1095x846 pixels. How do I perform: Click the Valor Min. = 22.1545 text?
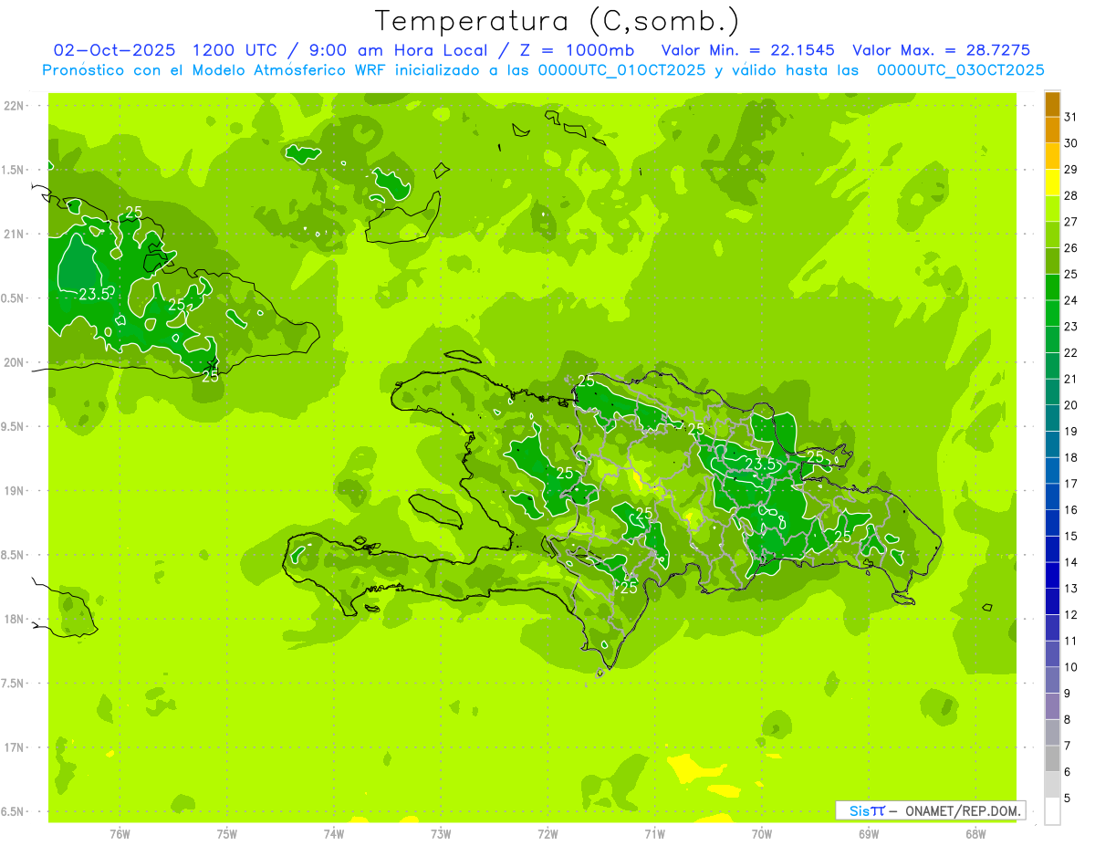747,50
